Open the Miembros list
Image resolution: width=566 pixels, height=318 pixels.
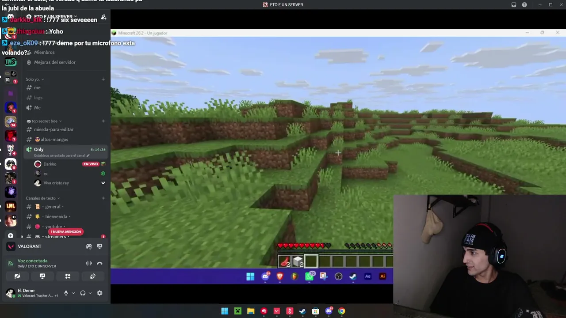[66, 52]
